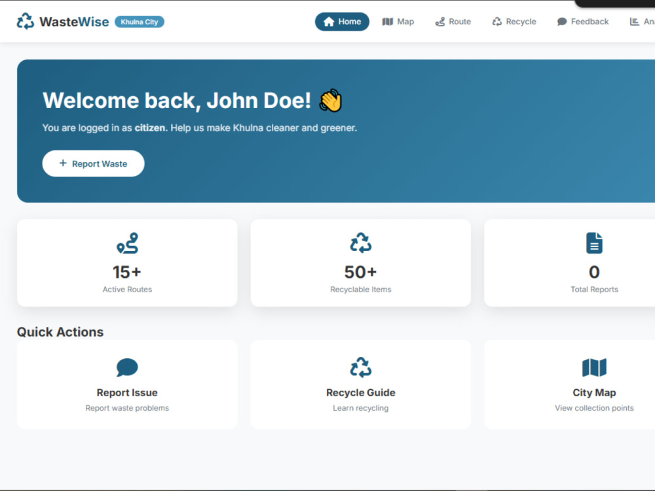Open the Feedback tab

coord(583,22)
